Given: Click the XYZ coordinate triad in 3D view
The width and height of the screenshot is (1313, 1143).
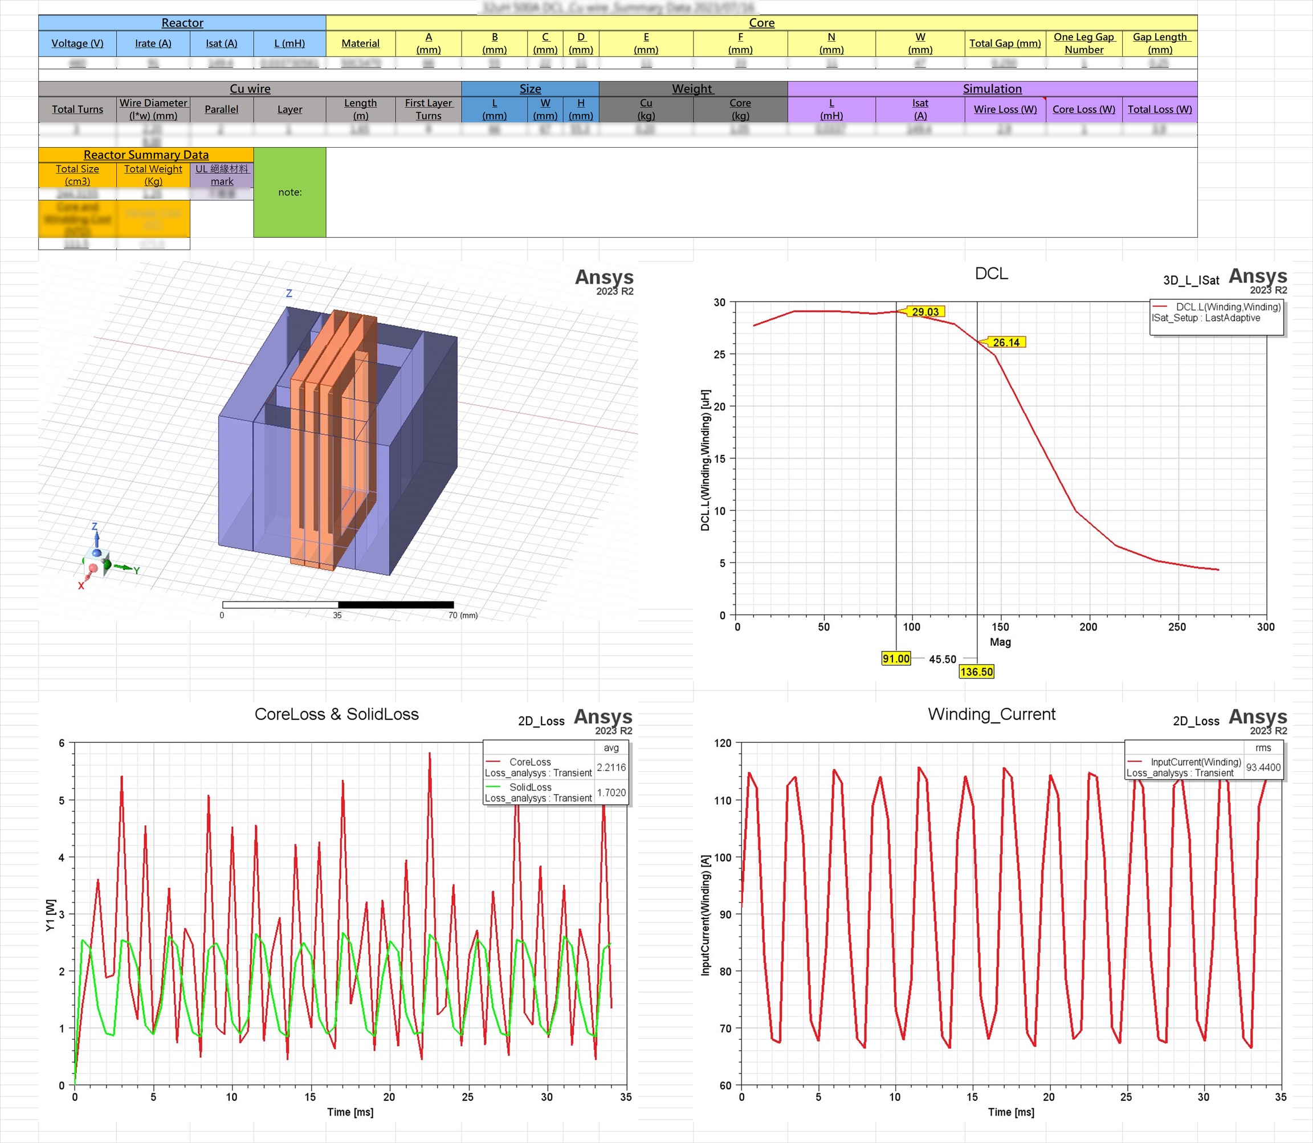Looking at the screenshot, I should coord(97,559).
